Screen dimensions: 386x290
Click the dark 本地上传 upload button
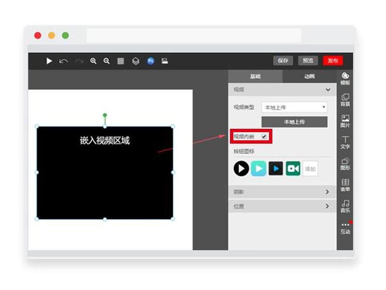pos(294,122)
